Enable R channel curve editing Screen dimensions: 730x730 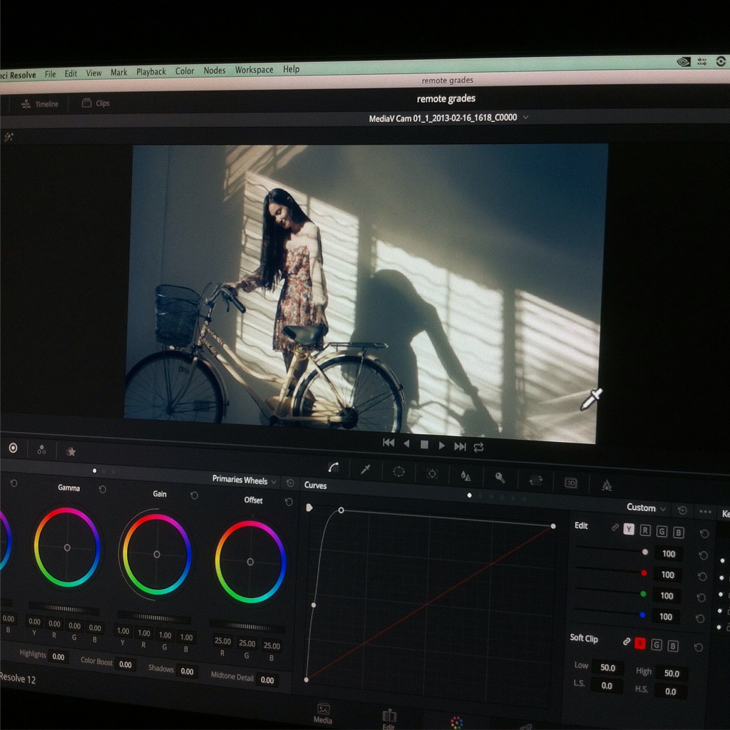644,530
